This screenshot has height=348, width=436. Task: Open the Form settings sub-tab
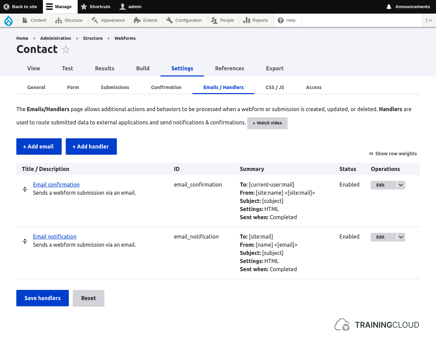point(73,87)
